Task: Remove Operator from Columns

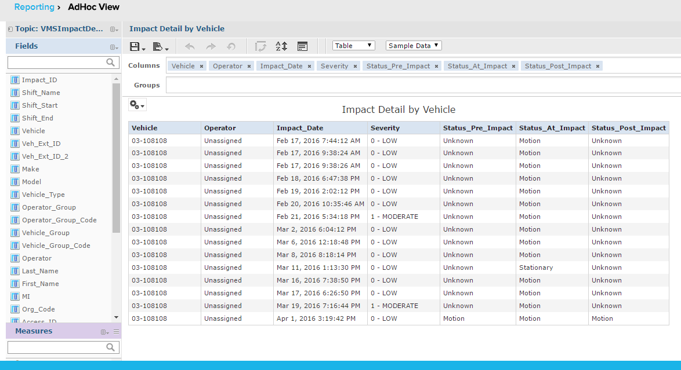Action: [x=249, y=67]
